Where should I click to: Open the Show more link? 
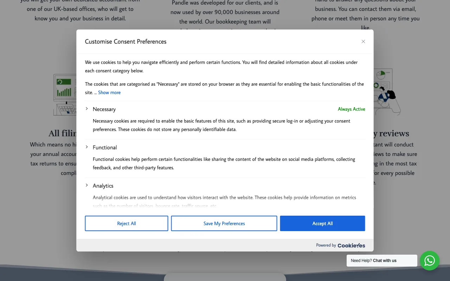(109, 92)
